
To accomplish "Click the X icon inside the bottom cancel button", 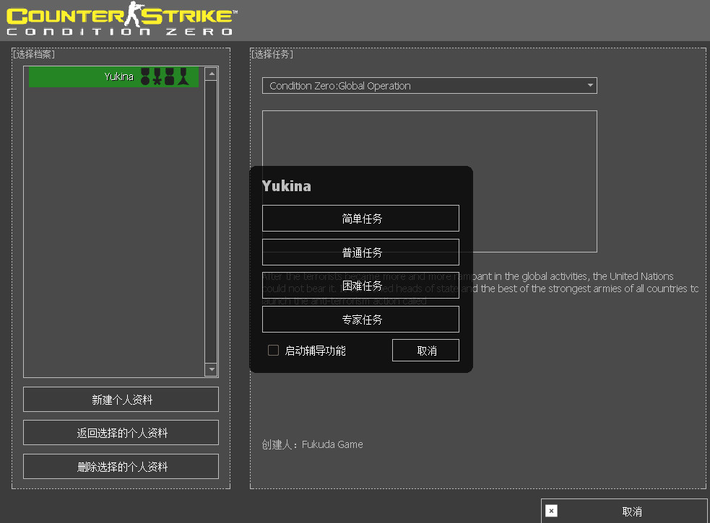I will [x=551, y=510].
